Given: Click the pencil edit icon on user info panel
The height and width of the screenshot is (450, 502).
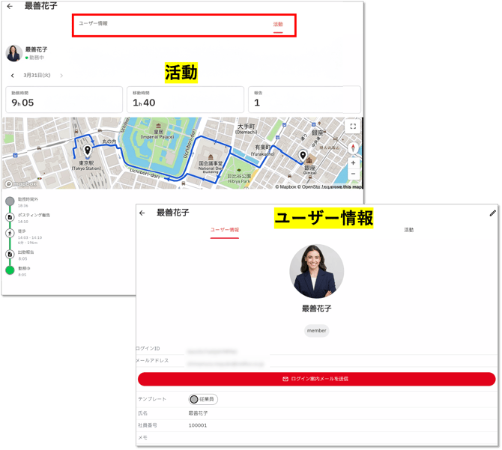Looking at the screenshot, I should 492,213.
